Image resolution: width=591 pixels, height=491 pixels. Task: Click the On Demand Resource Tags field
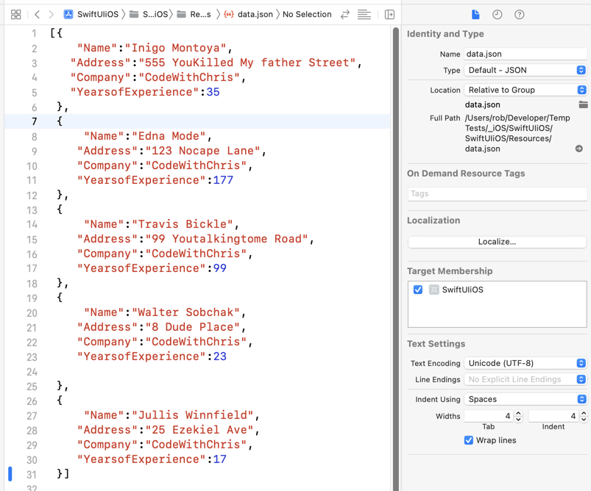click(x=497, y=194)
